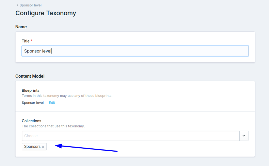
Task: Expand the Choose... collections combobox
Action: pyautogui.click(x=131, y=136)
